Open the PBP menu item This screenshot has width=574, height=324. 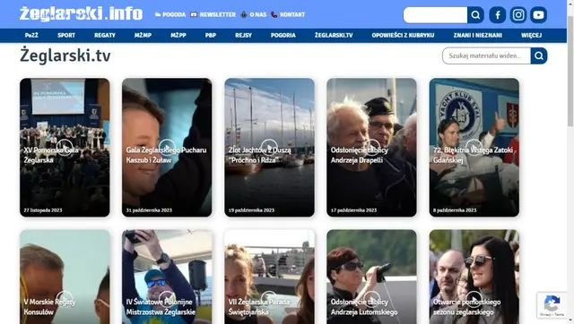click(x=211, y=36)
